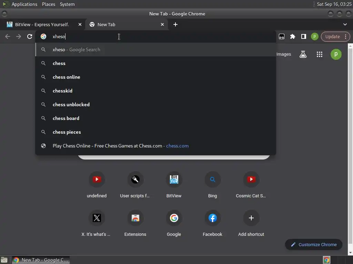Click the clock showing Sat Sep 16

pos(334,4)
